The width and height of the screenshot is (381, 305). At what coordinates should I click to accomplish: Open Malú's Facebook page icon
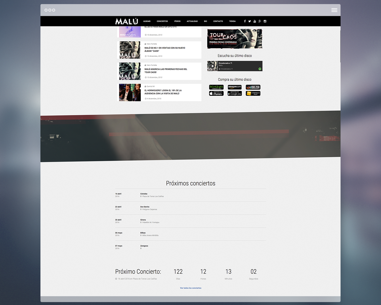[x=245, y=21]
